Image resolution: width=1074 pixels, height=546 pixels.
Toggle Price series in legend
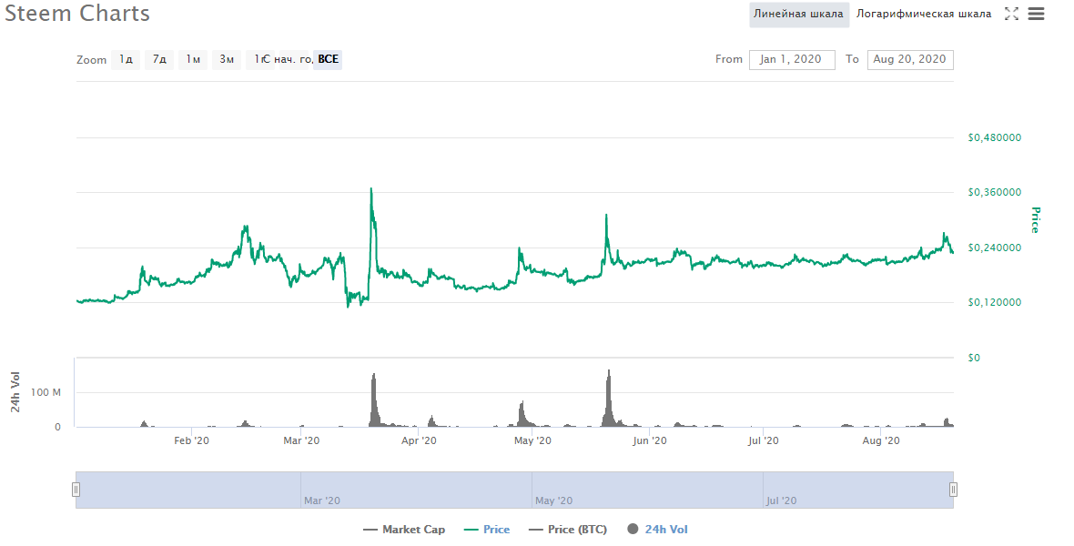click(x=487, y=530)
